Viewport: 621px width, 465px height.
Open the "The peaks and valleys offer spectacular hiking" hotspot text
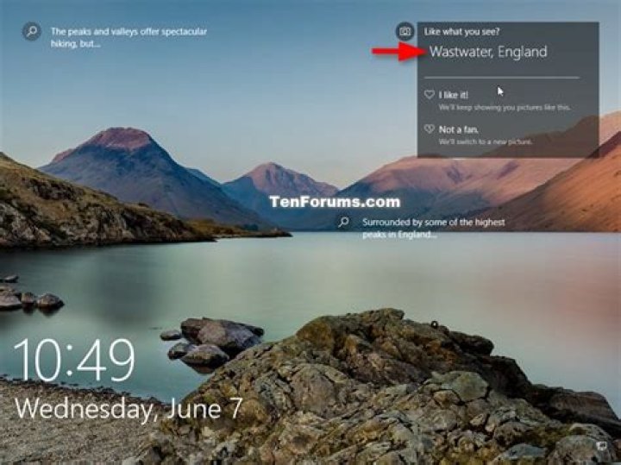click(129, 38)
